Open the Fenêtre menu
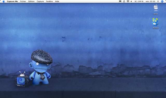 point(50,1)
